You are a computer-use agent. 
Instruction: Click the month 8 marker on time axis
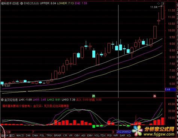(113, 132)
